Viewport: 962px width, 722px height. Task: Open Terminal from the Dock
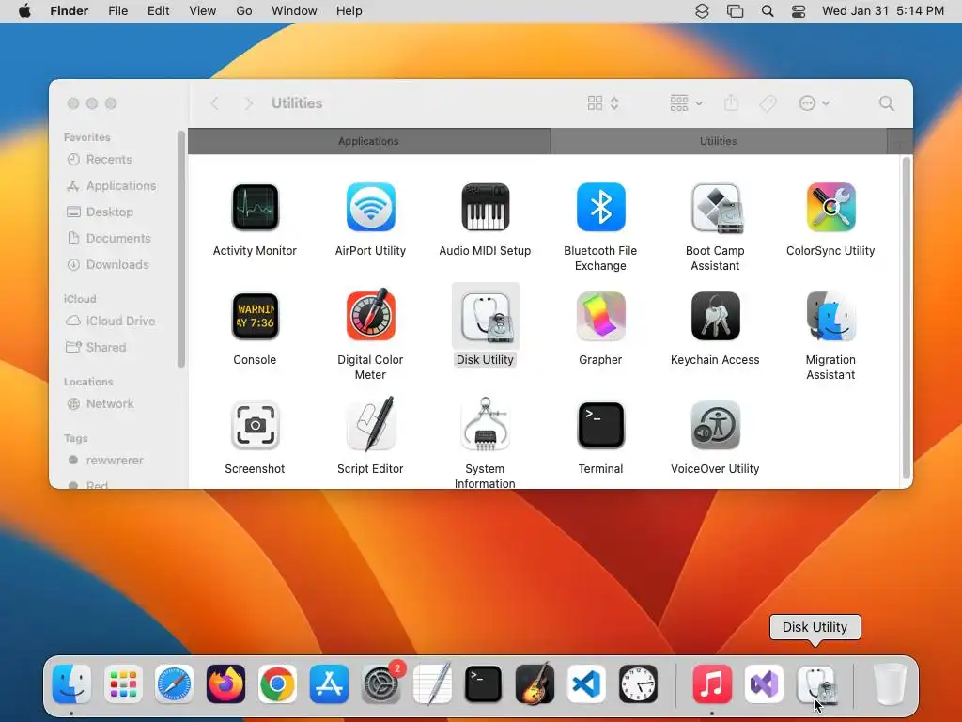tap(484, 684)
